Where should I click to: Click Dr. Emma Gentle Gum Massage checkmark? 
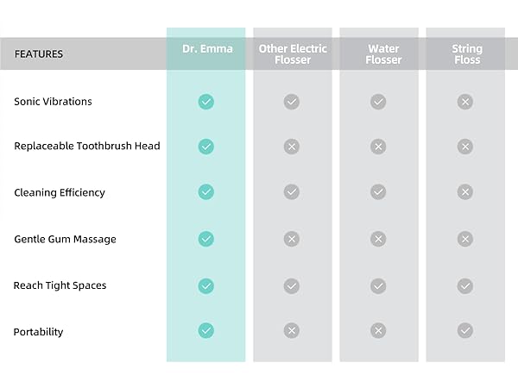click(x=205, y=239)
